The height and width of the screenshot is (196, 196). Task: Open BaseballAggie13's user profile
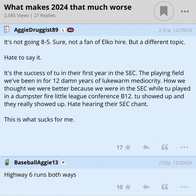coord(36,163)
